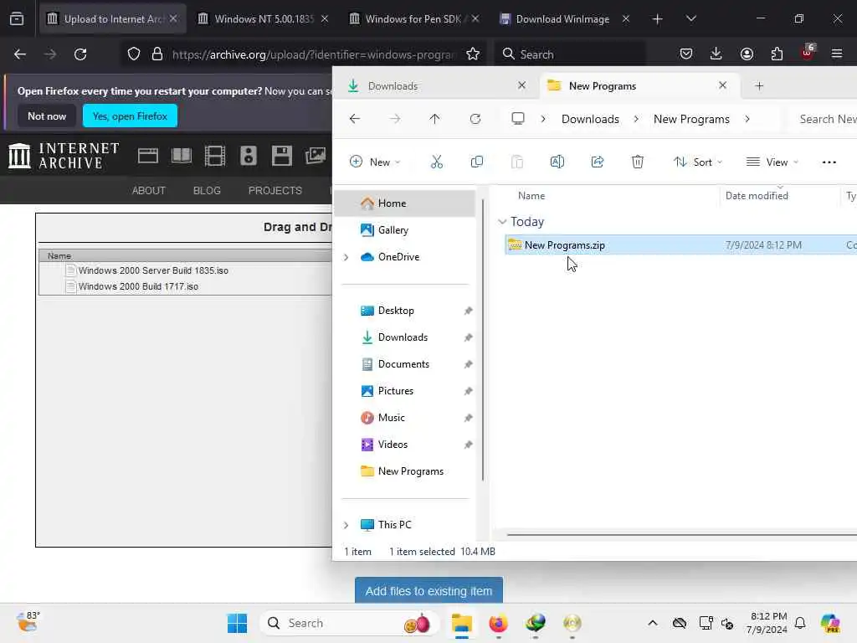
Task: Open Firefox account icon
Action: (747, 54)
